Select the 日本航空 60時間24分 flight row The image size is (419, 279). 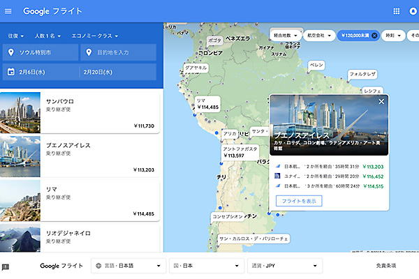pyautogui.click(x=329, y=186)
